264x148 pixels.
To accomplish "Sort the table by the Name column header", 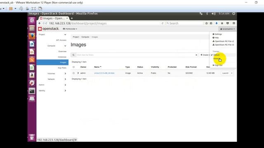I will [98, 67].
